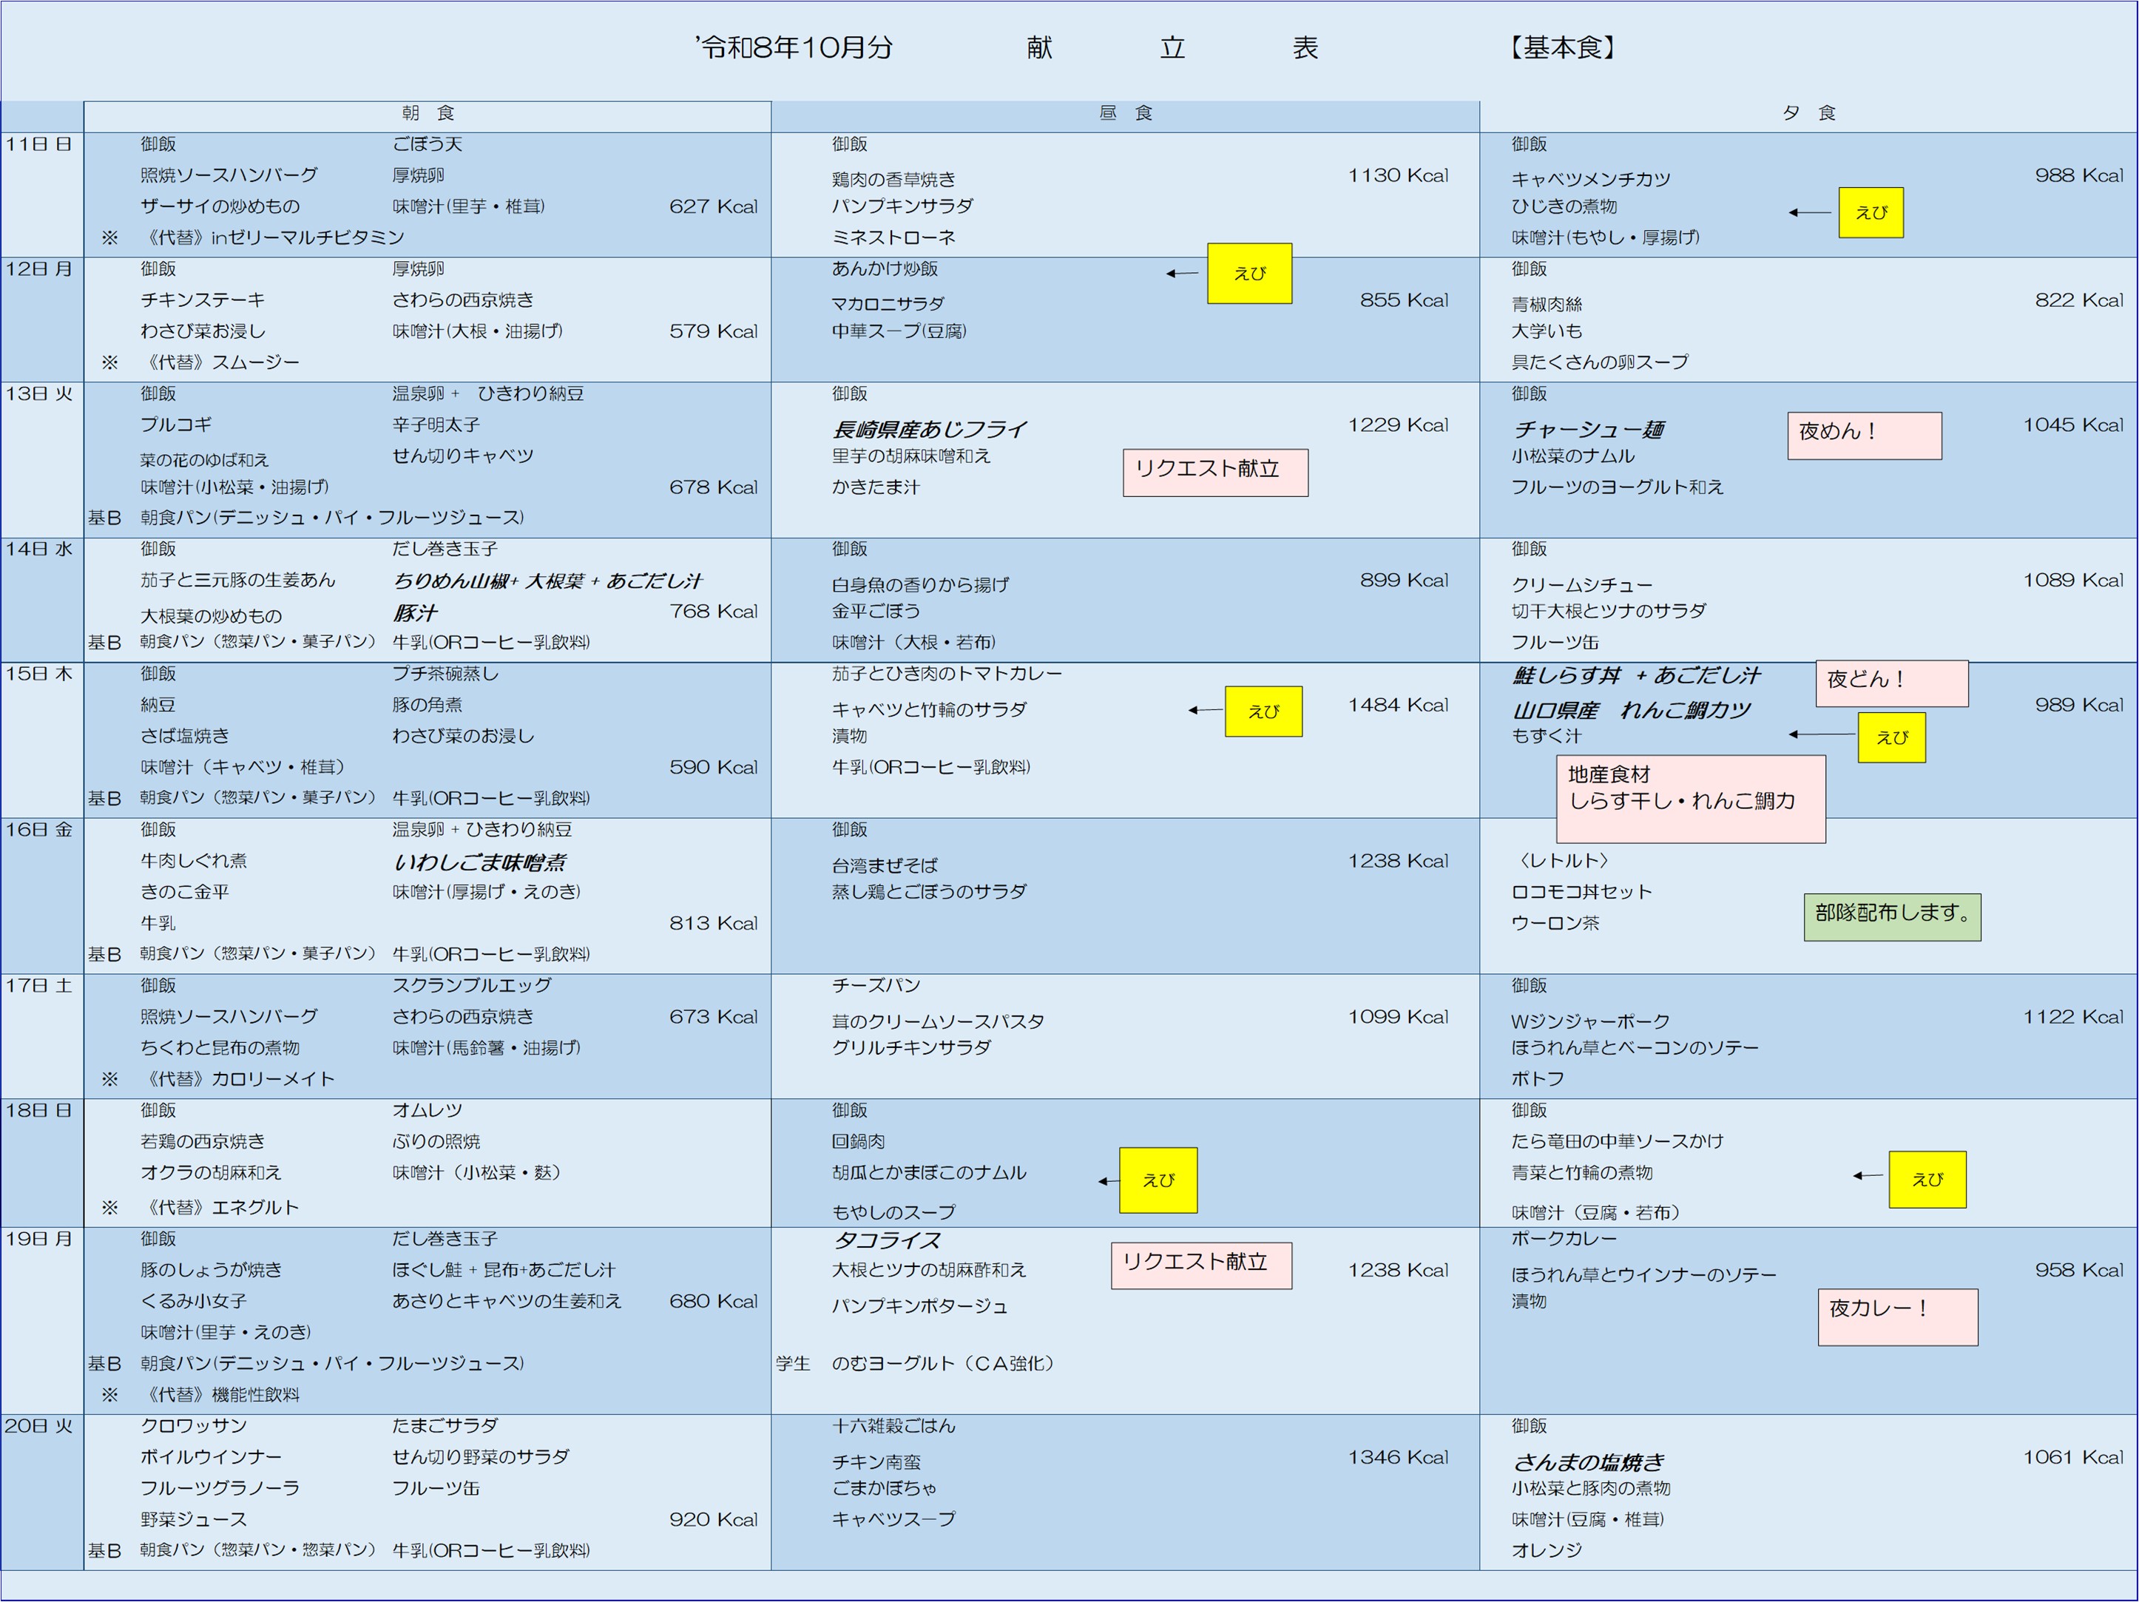Screen dimensions: 2139x1602
Task: Click yellow 'えび' tag beside 青菜と竹輪の煮物
Action: [1927, 1180]
